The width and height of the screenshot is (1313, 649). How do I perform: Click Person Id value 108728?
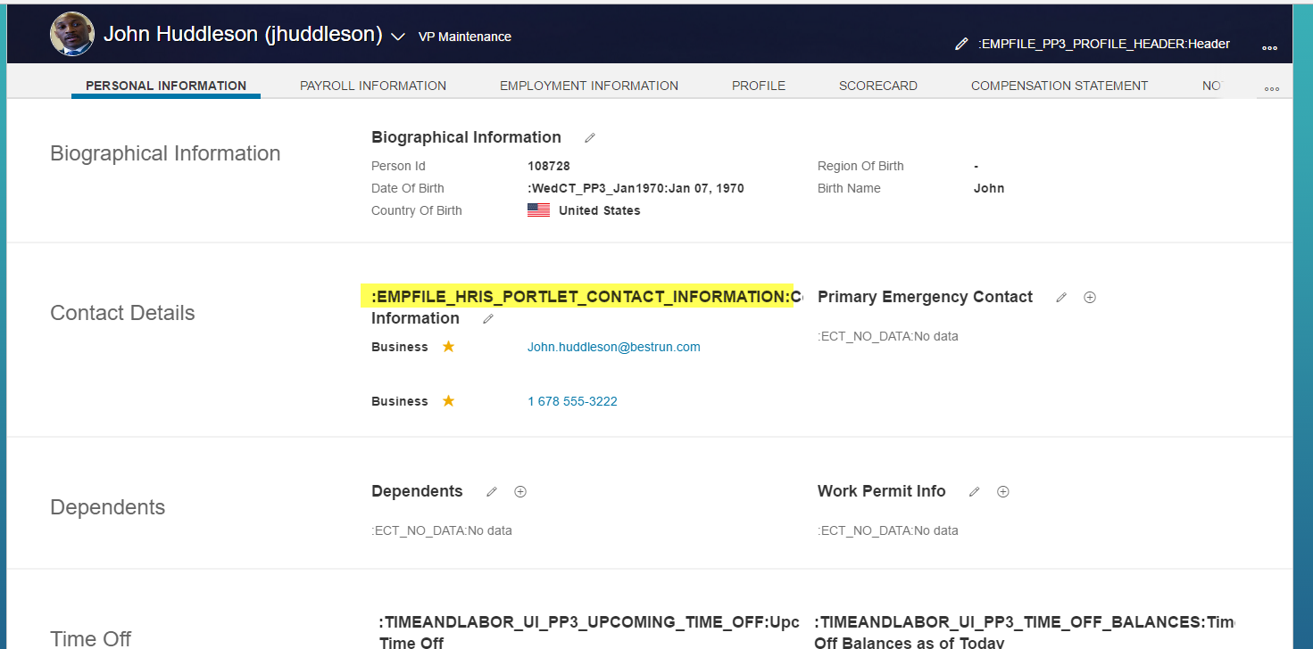tap(549, 166)
